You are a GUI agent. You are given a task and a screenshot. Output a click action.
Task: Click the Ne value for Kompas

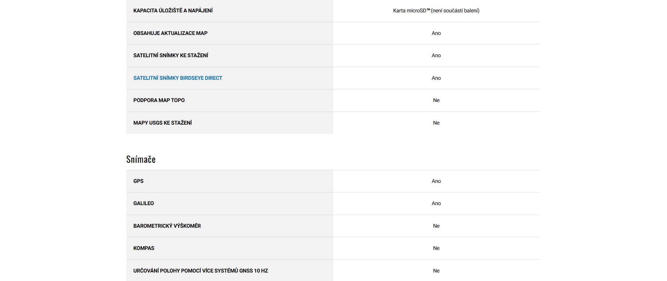(436, 248)
